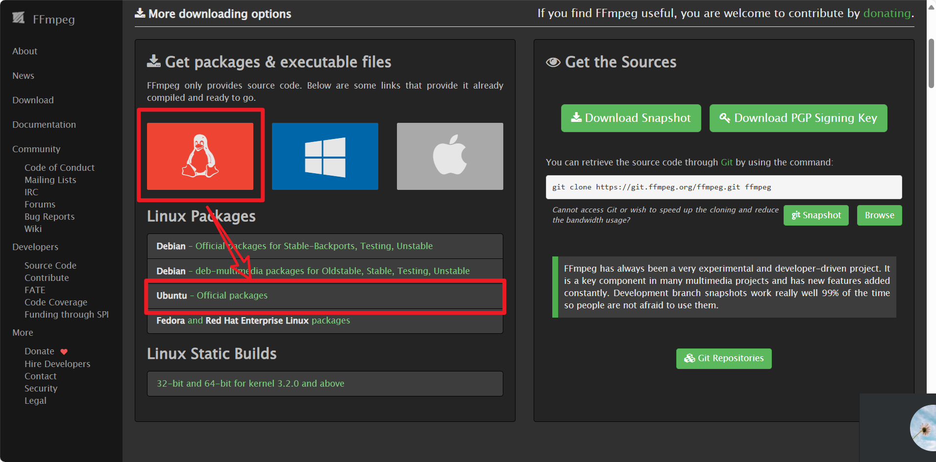
Task: Click the FFmpeg logo icon in sidebar
Action: [18, 18]
